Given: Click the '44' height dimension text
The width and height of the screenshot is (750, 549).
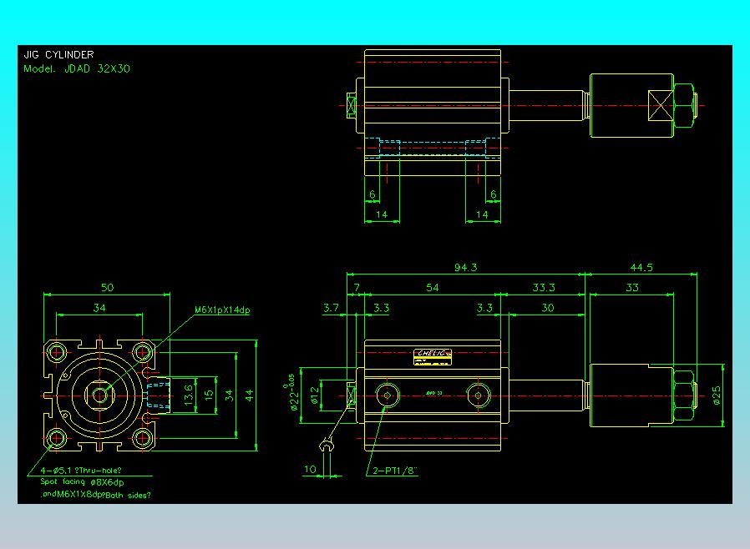Looking at the screenshot, I should 249,395.
